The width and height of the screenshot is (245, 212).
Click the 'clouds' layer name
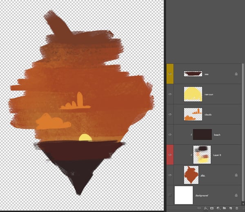208,115
